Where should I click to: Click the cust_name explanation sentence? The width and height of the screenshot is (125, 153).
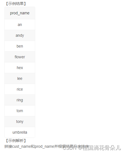tap(47, 146)
